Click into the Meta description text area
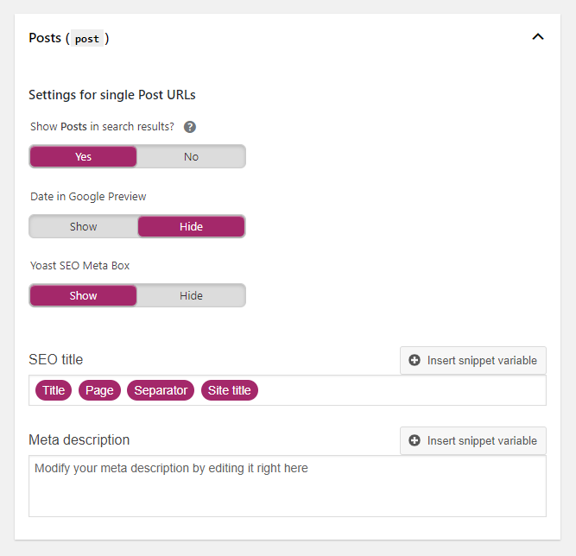The width and height of the screenshot is (576, 556). pos(288,486)
